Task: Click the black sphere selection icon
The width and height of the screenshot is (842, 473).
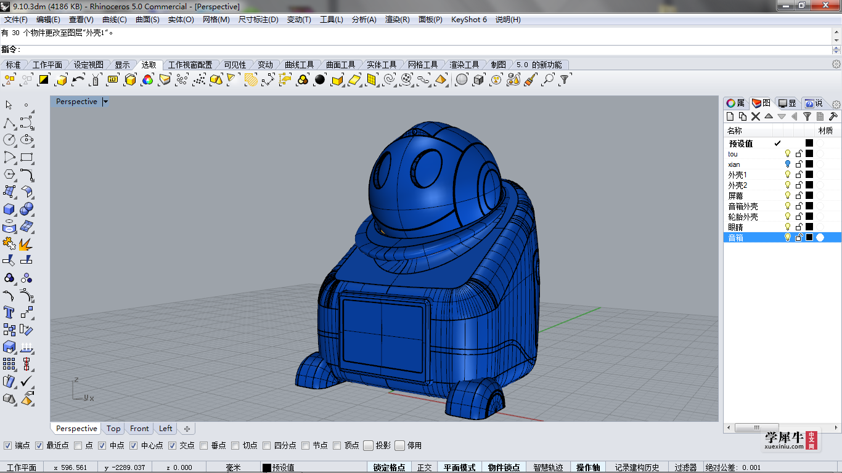Action: 320,79
